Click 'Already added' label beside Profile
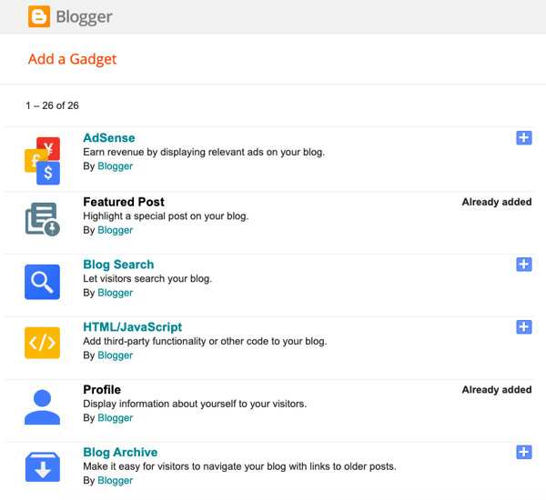The image size is (546, 500). 497,390
